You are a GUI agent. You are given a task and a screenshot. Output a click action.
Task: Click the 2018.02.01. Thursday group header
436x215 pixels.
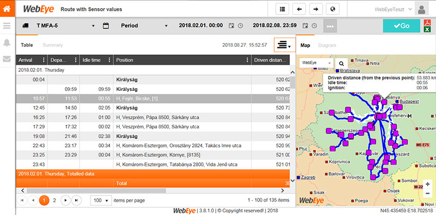pyautogui.click(x=153, y=70)
